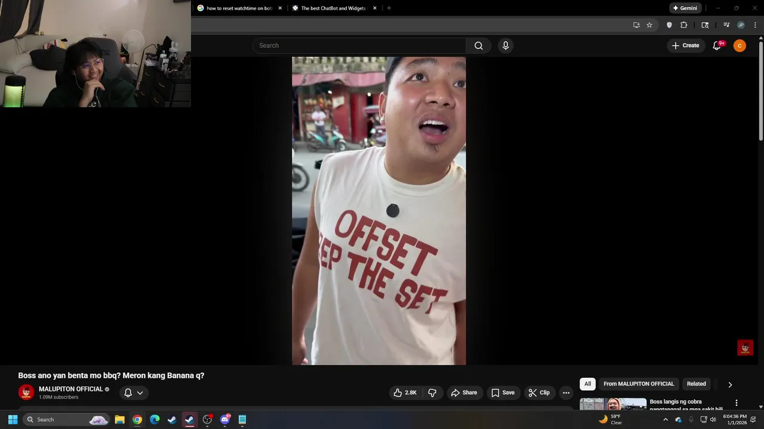Dislike the video
764x429 pixels.
point(432,393)
